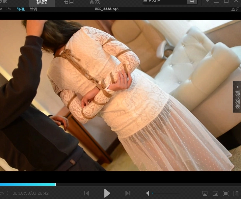Click the search magnifier button
The image size is (241, 199).
tap(192, 2)
